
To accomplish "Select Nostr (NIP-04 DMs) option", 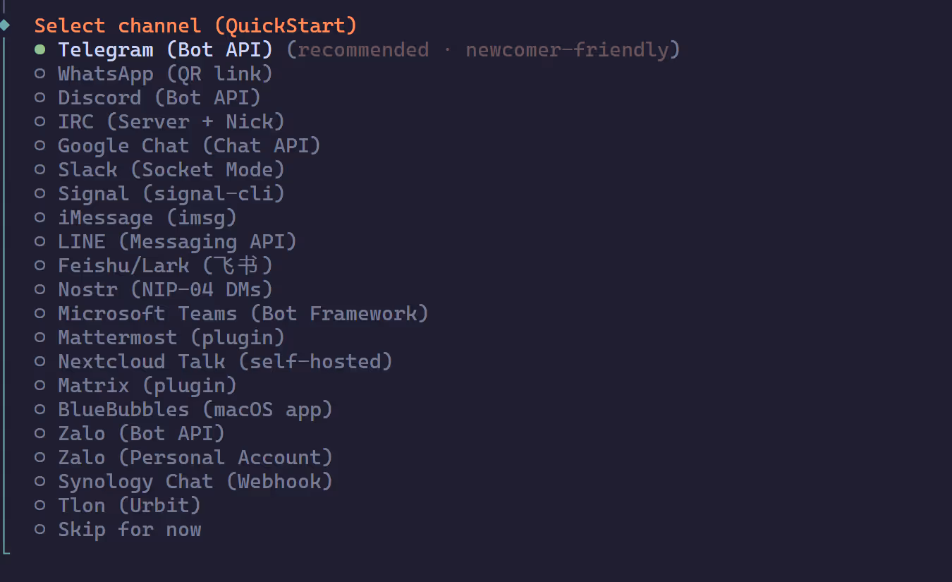I will point(165,290).
